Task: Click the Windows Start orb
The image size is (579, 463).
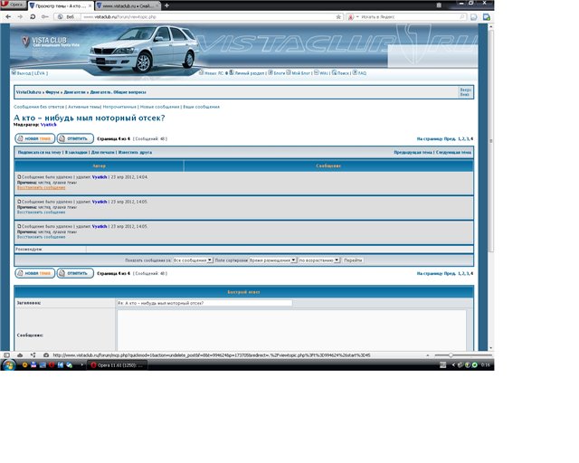Action: 10,365
